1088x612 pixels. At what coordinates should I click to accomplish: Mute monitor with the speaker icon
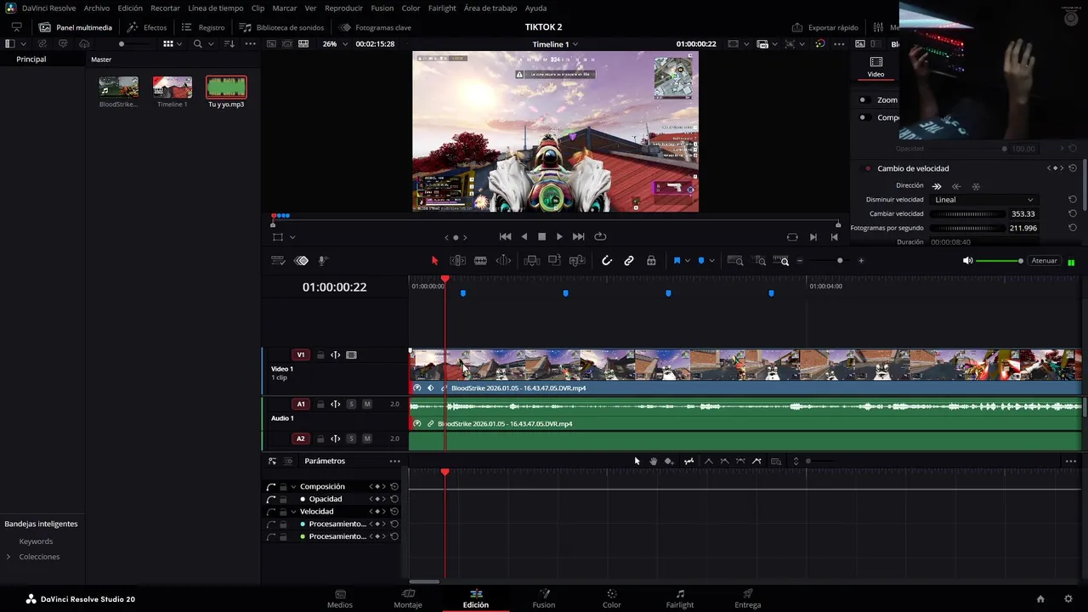(967, 261)
